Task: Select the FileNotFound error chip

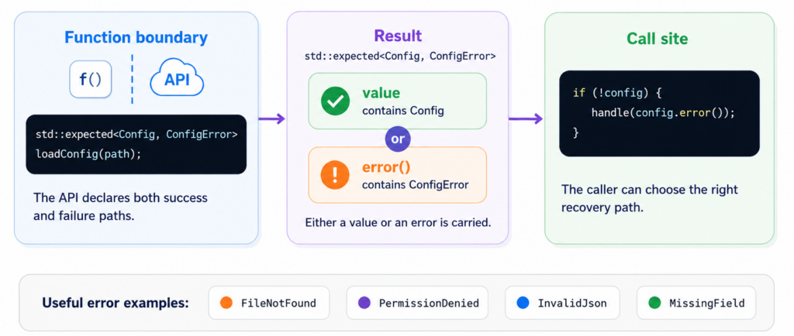Action: (x=269, y=303)
